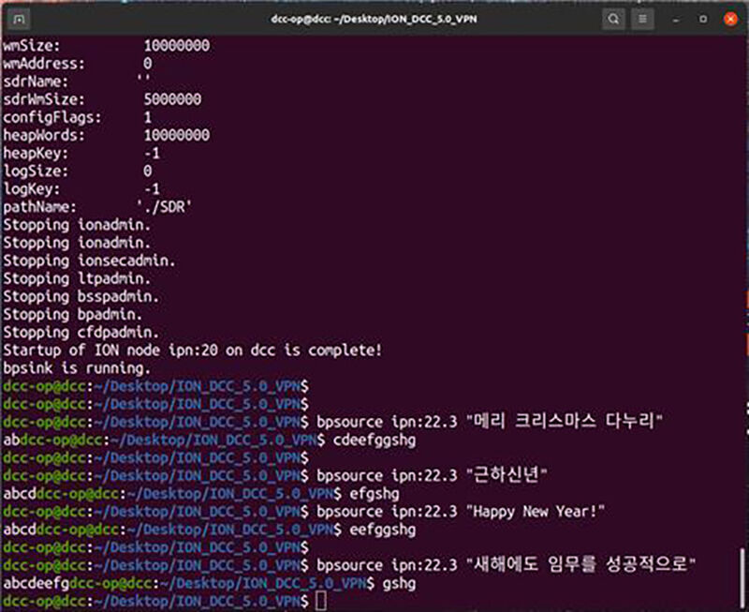Click the 'sdrWmSize:' line

(102, 99)
